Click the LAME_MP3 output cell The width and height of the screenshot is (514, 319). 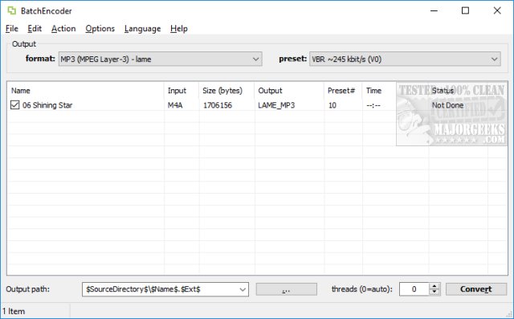(276, 105)
